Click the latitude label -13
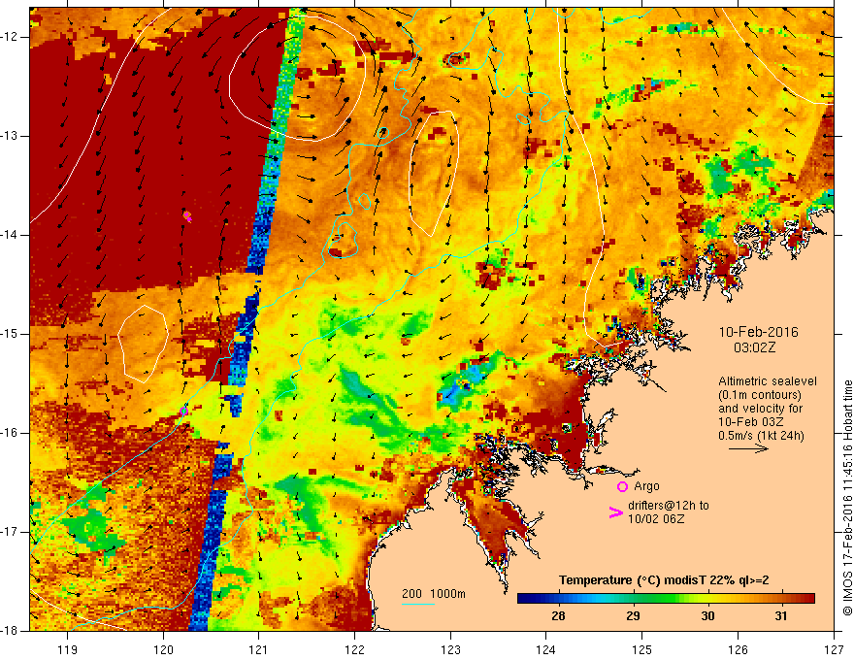 (10, 136)
